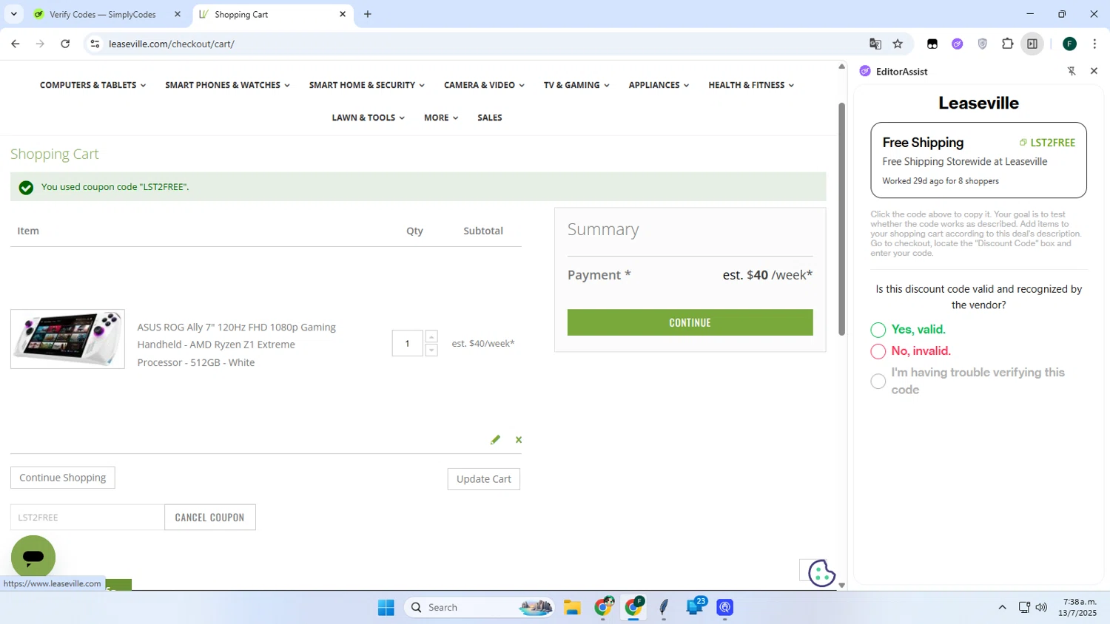
Task: Unpin the EditorAssist side panel
Action: (x=1072, y=71)
